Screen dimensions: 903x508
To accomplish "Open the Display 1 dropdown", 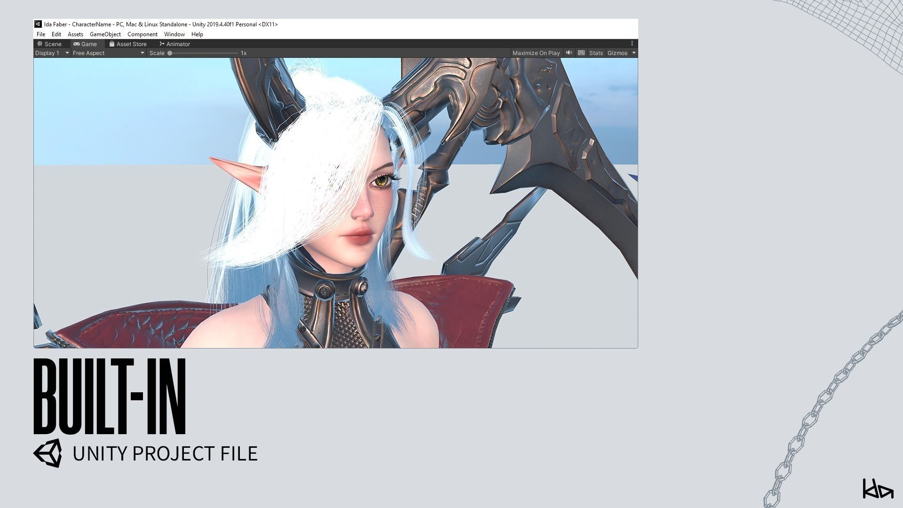I will [52, 53].
